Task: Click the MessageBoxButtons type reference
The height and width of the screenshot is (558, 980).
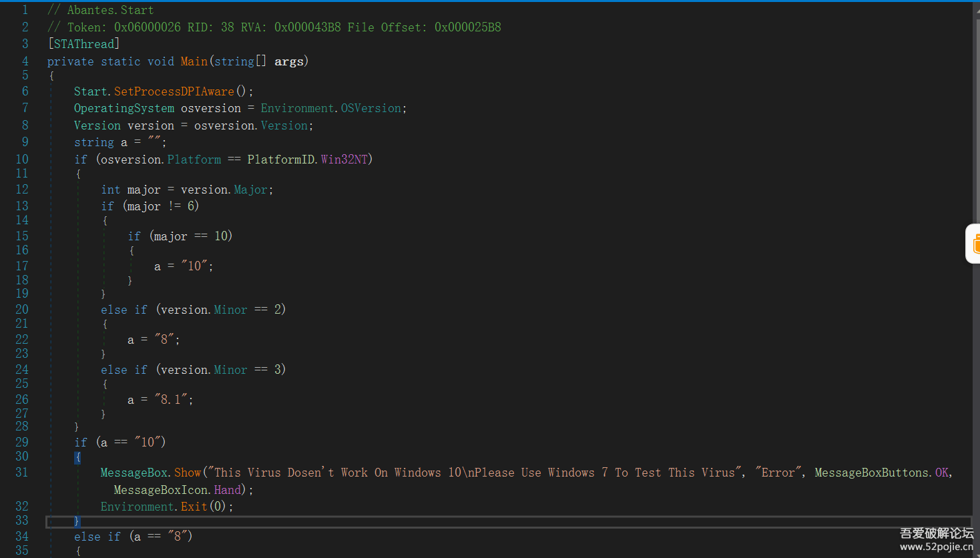Action: click(871, 473)
